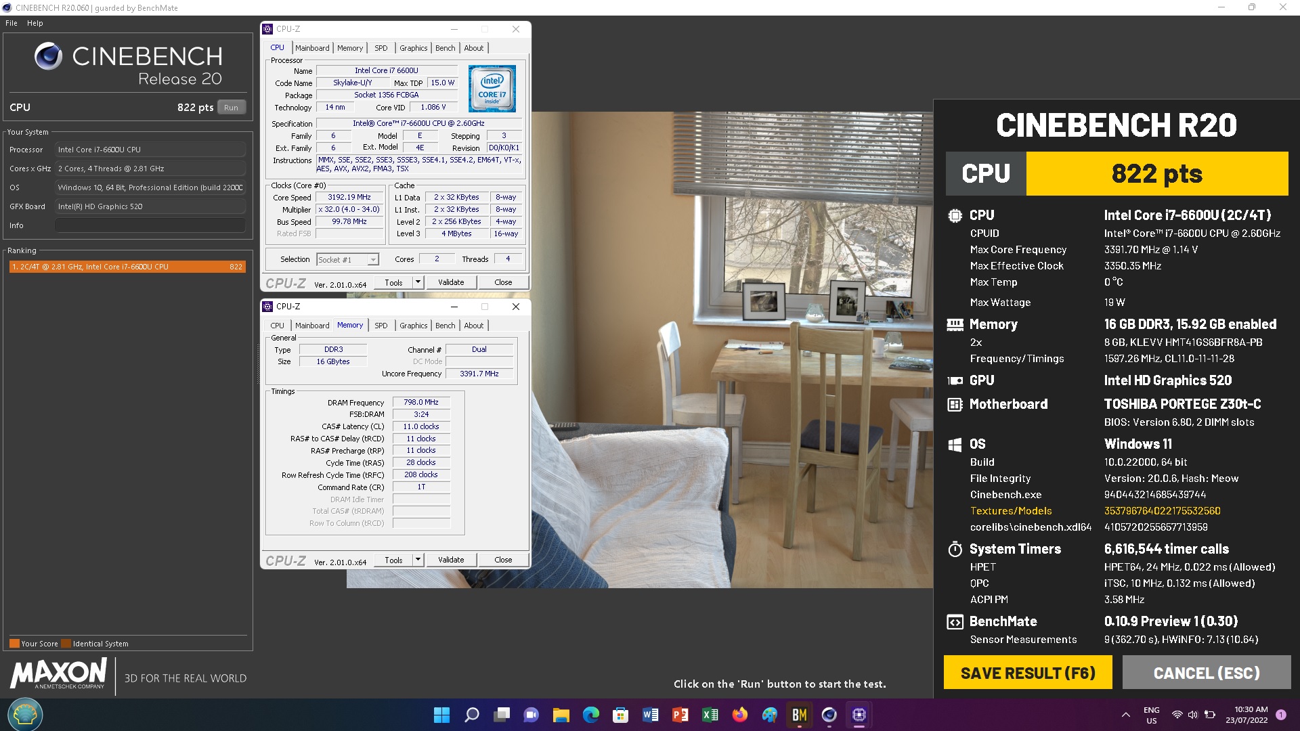Launch Firefox from taskbar

click(x=740, y=715)
